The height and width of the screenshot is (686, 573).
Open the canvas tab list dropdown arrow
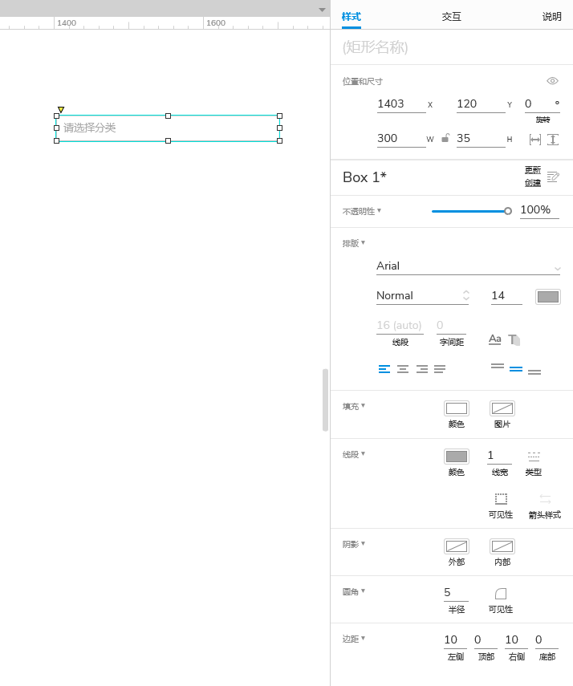[x=322, y=10]
